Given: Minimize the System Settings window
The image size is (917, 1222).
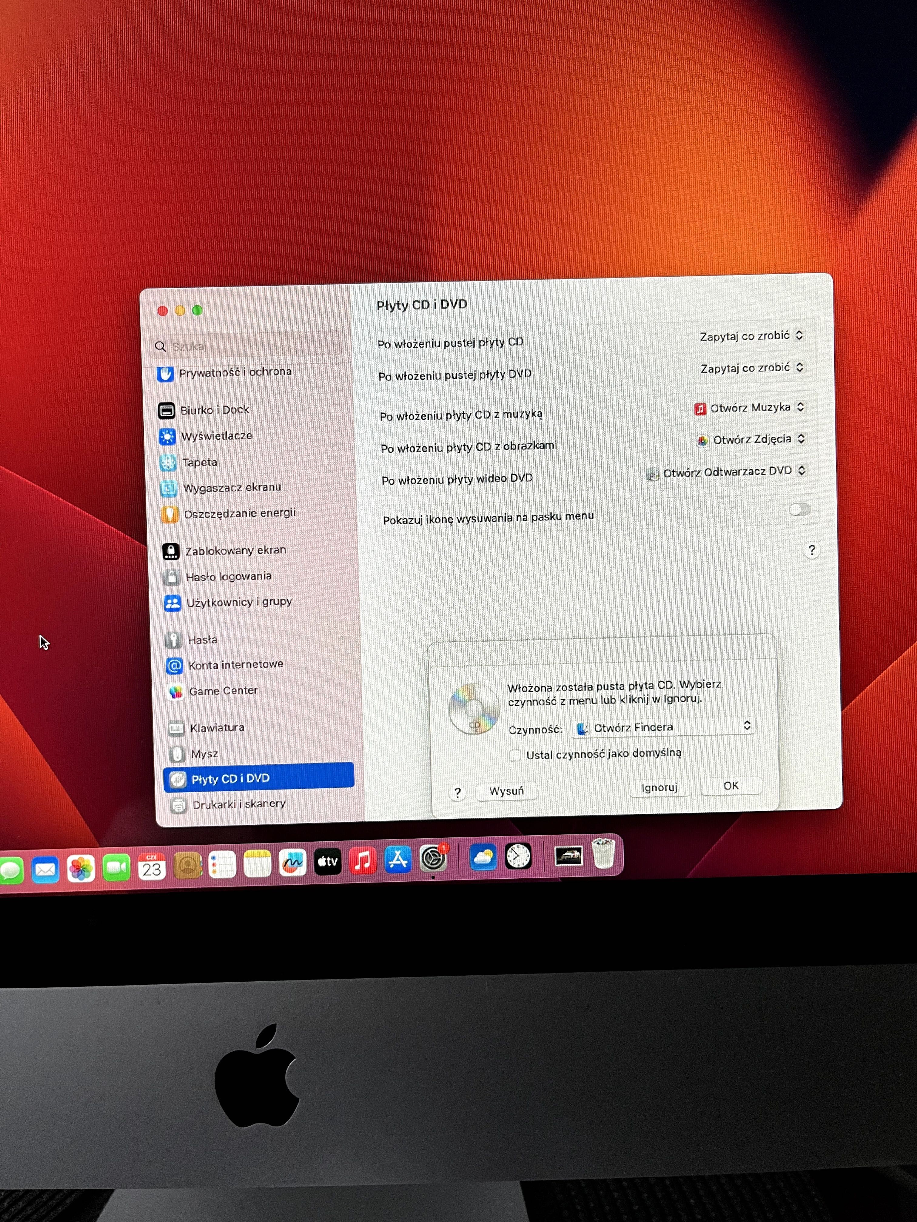Looking at the screenshot, I should (x=180, y=310).
